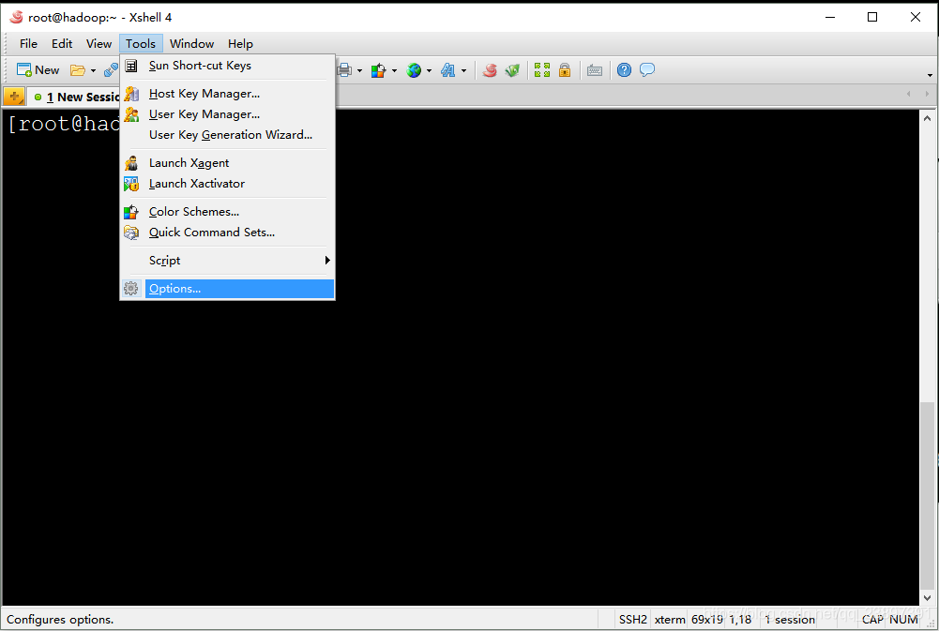The height and width of the screenshot is (631, 939).
Task: Click the [root@had terminal prompt text
Action: point(64,124)
